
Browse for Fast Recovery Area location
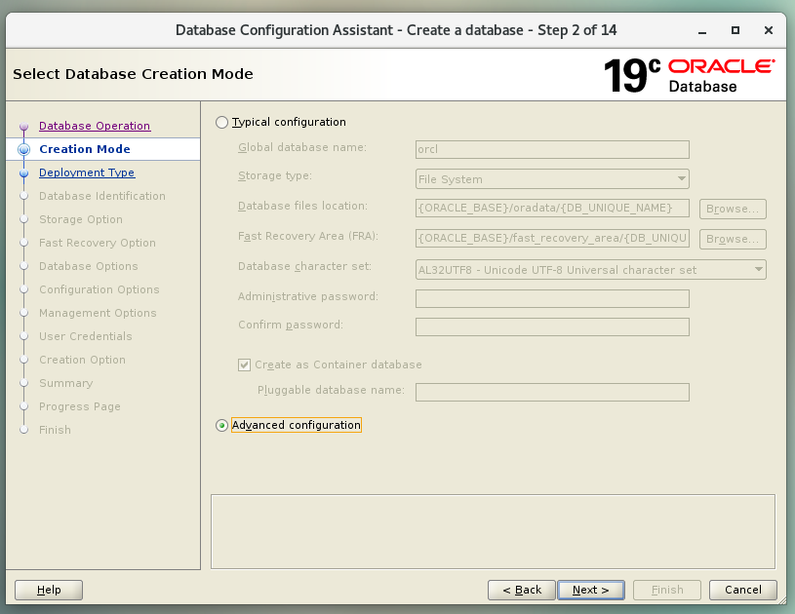732,239
